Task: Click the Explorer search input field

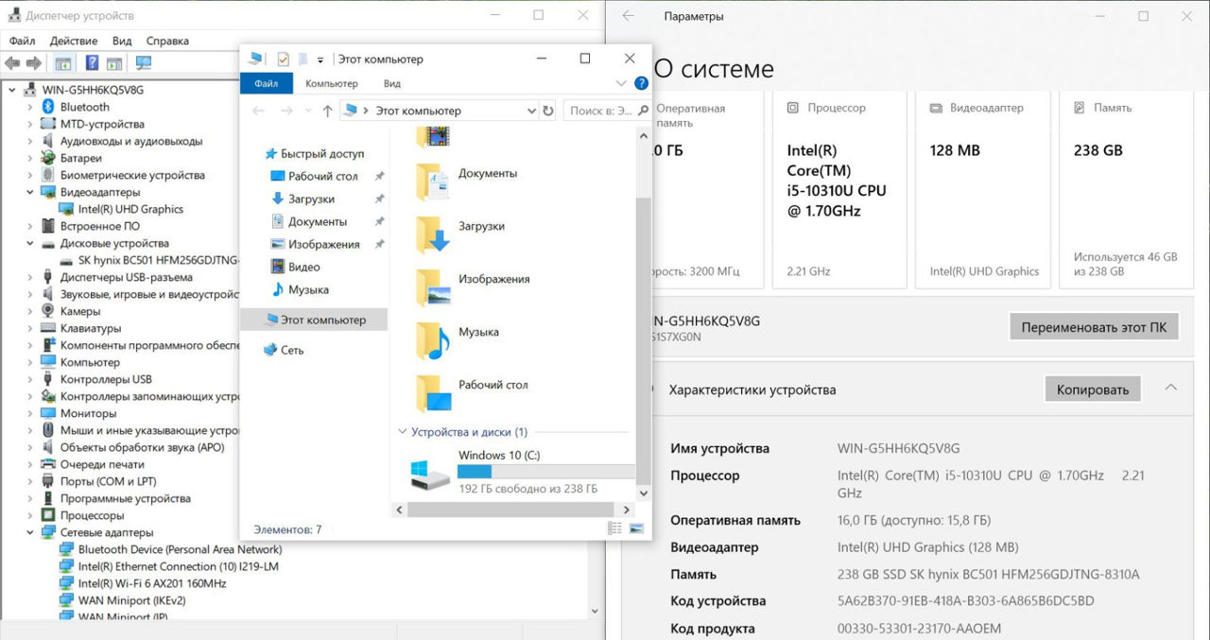Action: click(x=601, y=111)
